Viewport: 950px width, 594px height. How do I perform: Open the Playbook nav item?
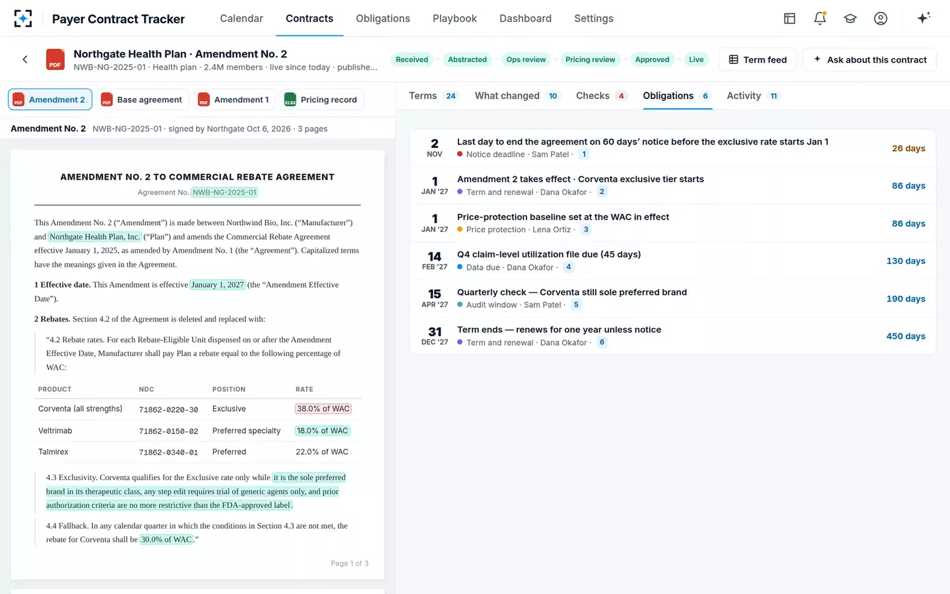click(x=455, y=18)
